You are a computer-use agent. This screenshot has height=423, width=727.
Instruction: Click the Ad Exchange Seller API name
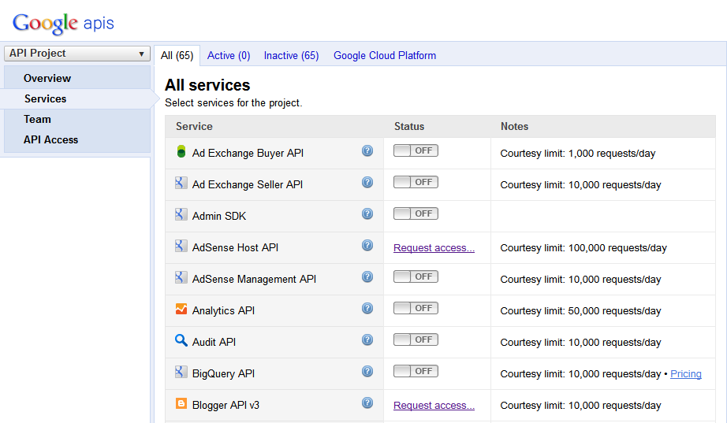tap(248, 184)
